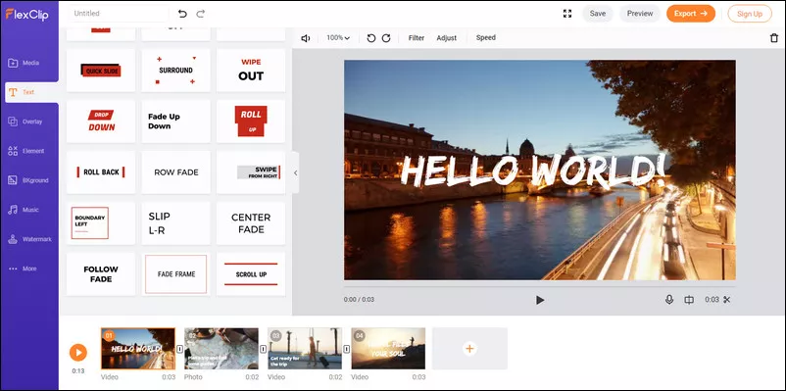Viewport: 786px width, 391px height.
Task: Click the Preview button
Action: (640, 14)
